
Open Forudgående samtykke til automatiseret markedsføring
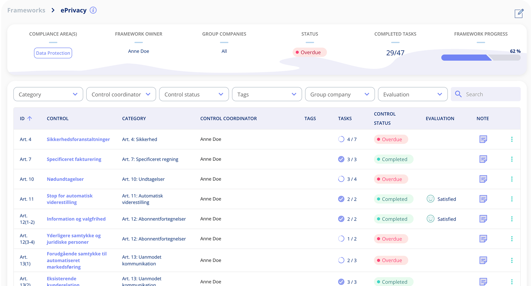point(77,260)
